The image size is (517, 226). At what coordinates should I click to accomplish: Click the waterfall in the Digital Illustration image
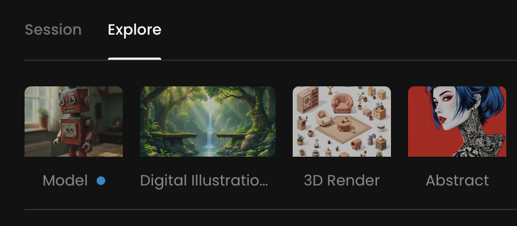210,131
